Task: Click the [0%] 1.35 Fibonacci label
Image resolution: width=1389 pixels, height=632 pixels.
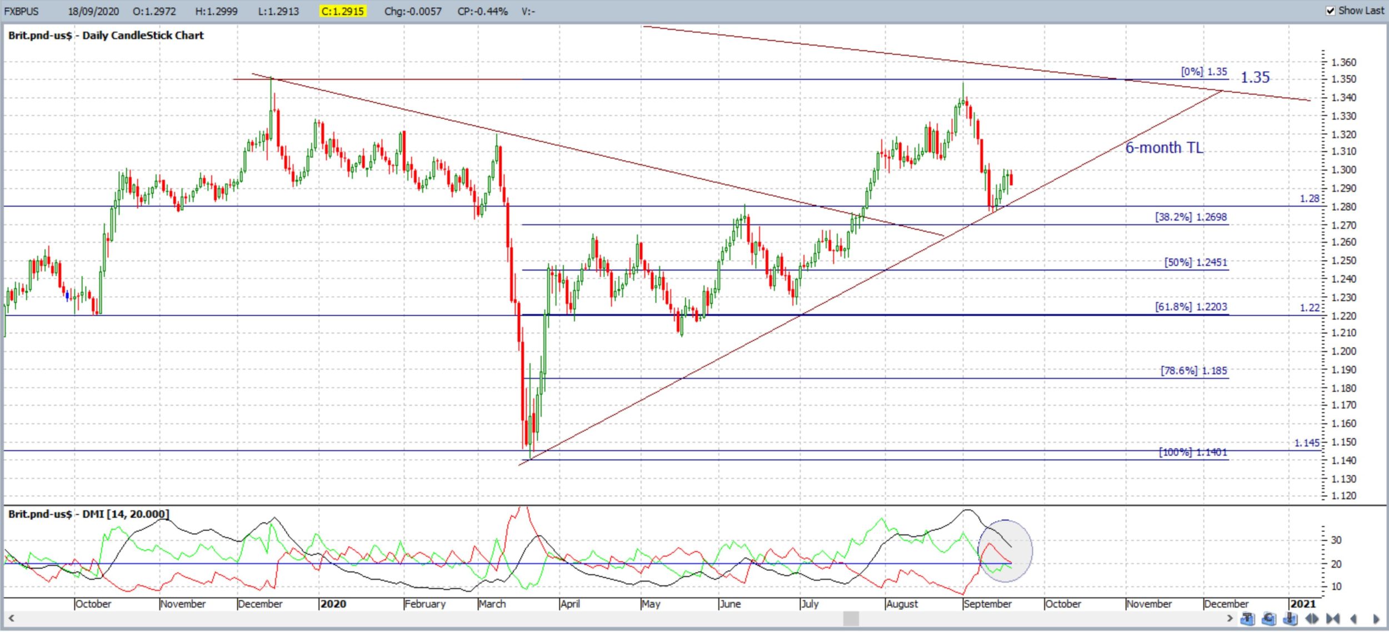Action: [1204, 72]
